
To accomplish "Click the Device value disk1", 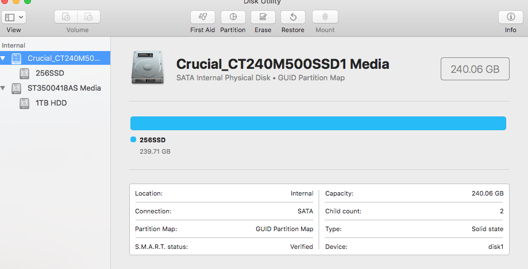I will pos(496,247).
